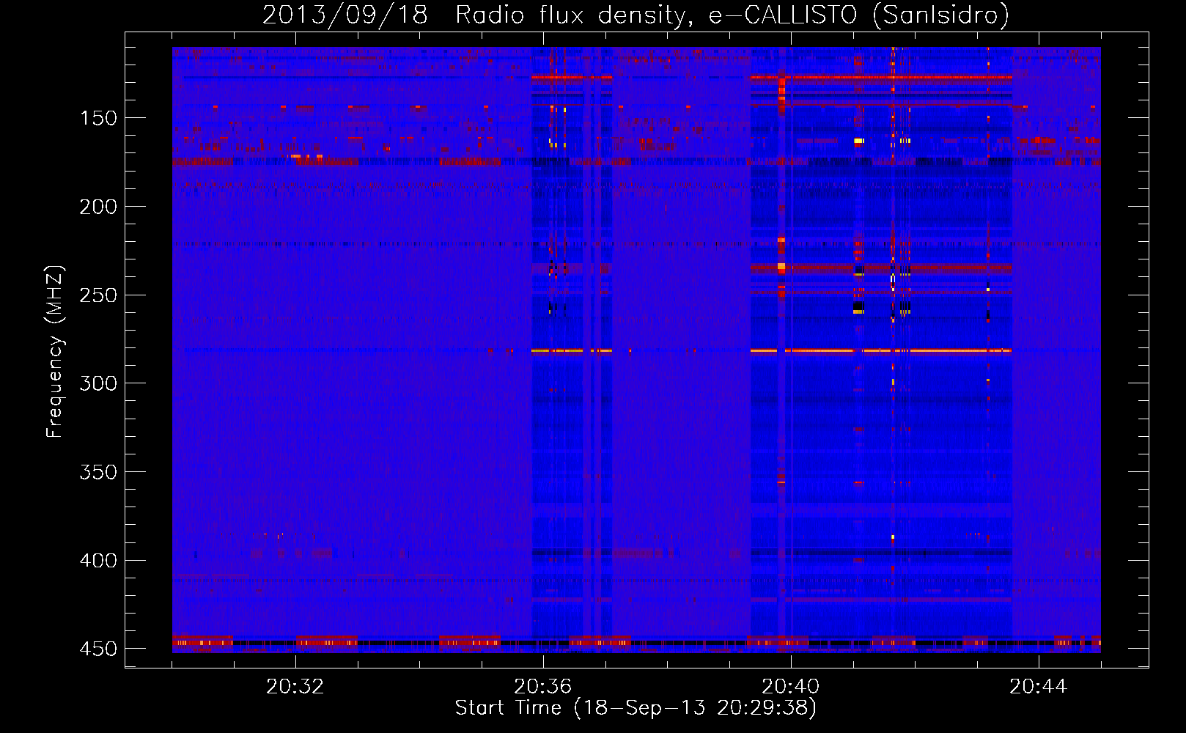Click the 200 frequency tick label
This screenshot has height=733, width=1186.
[98, 207]
